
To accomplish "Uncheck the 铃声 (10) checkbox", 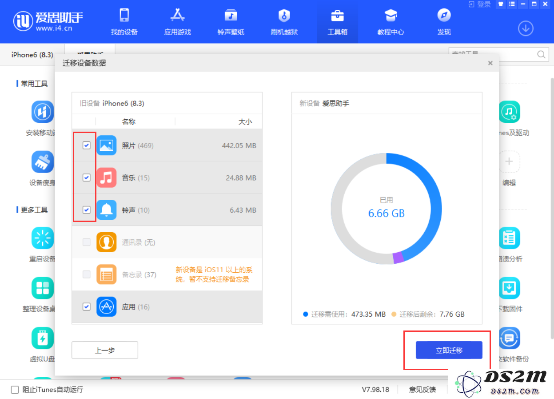I will 87,210.
